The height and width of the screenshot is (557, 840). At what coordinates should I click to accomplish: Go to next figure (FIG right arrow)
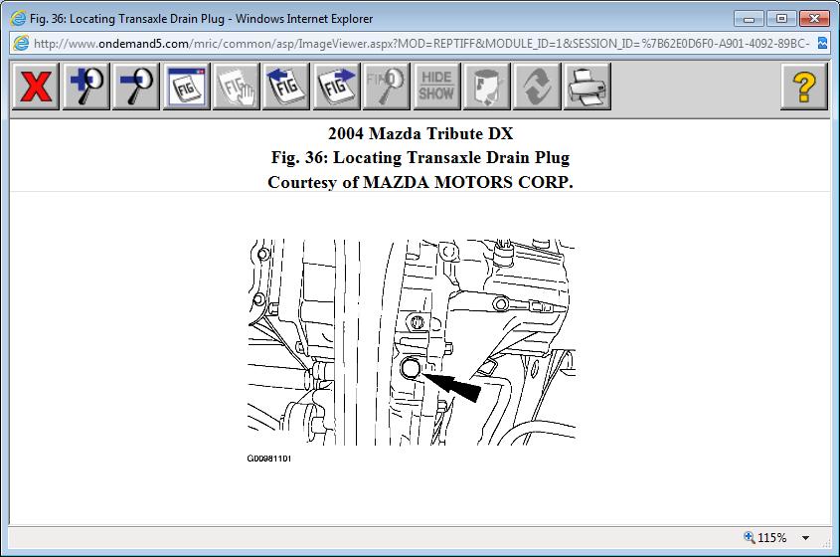point(336,87)
